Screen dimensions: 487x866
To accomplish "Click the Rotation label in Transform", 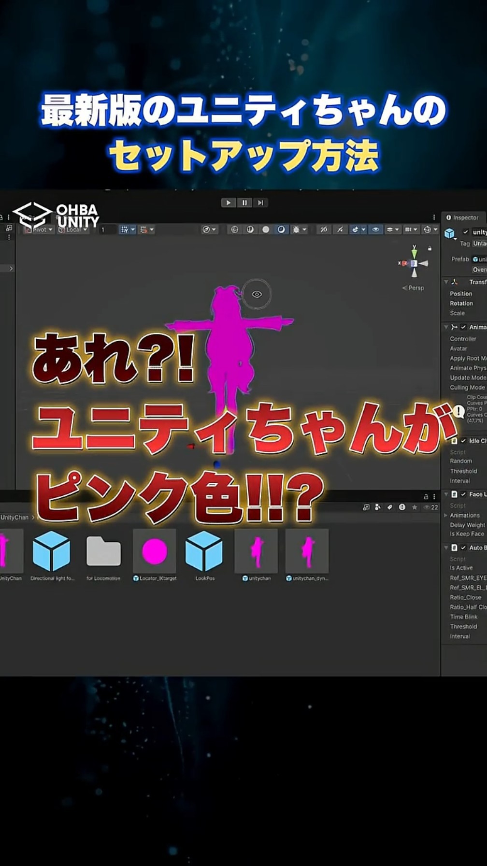I will (461, 303).
